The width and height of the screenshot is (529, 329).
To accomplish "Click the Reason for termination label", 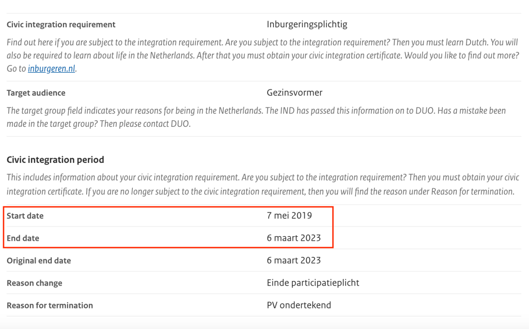I will pyautogui.click(x=50, y=305).
